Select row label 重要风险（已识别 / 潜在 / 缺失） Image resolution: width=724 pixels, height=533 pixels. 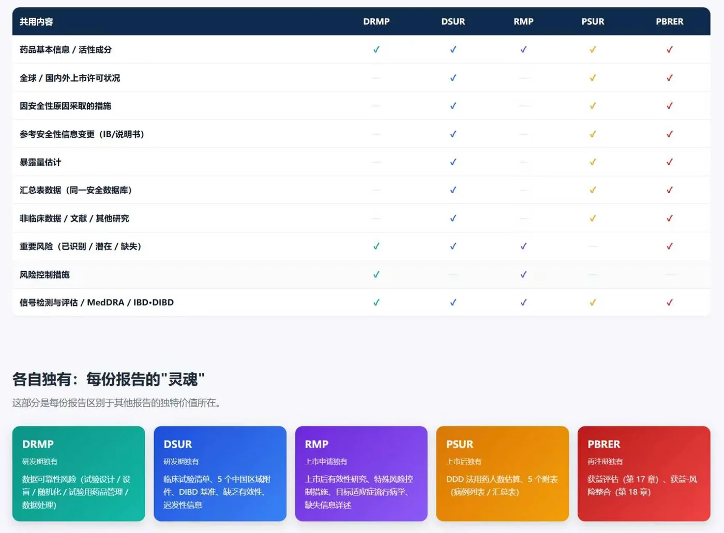point(81,246)
